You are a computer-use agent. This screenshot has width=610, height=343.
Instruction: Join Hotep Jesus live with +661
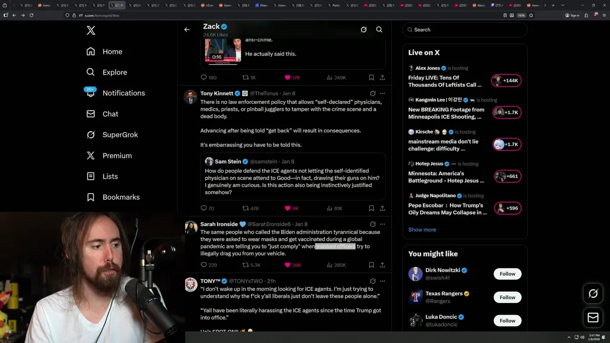click(508, 176)
